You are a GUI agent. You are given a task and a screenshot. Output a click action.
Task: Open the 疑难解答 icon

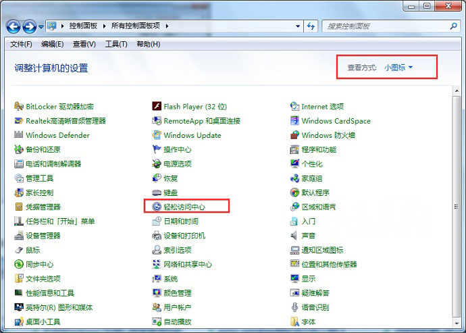(x=294, y=293)
